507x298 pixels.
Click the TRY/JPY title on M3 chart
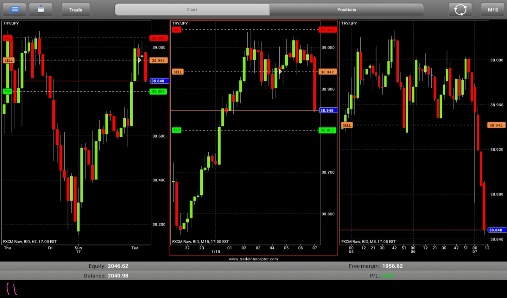tap(349, 24)
